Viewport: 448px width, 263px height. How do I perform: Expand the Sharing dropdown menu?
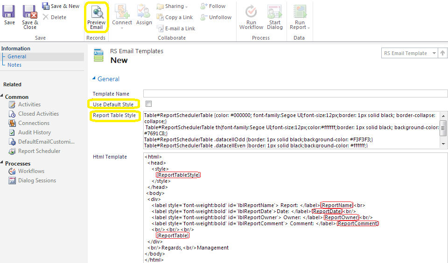tap(186, 7)
